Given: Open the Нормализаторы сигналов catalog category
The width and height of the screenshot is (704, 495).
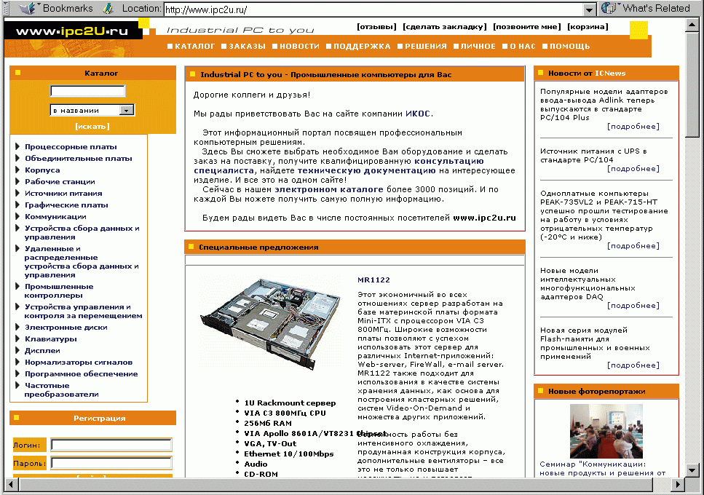Looking at the screenshot, I should (x=79, y=363).
